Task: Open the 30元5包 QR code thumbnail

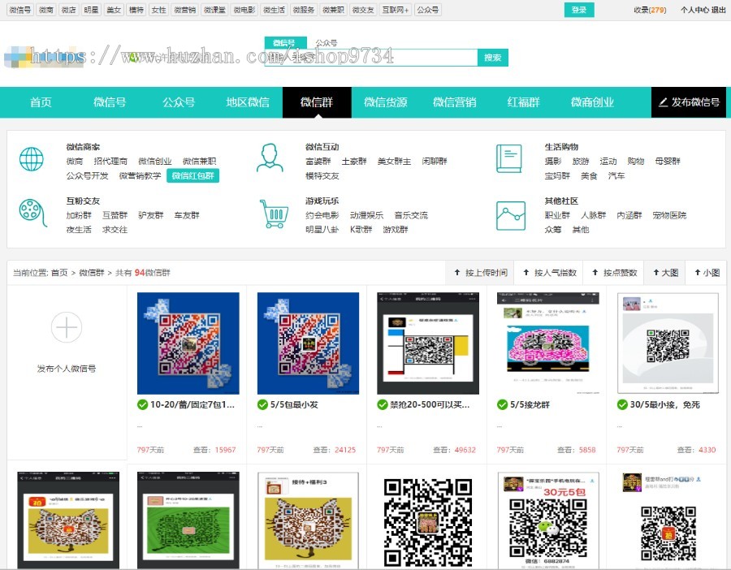Action: (548, 520)
